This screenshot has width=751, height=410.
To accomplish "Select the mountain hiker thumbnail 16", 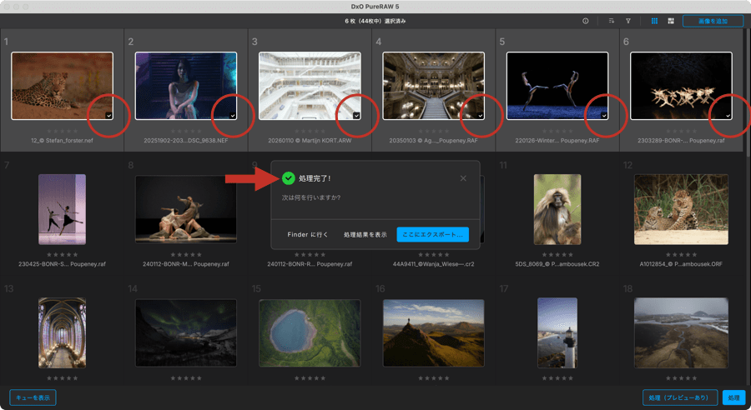I will pyautogui.click(x=433, y=333).
